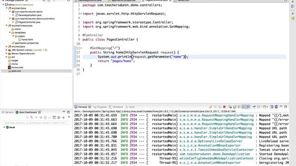
Task: Expand PagesController.java in Package Explorer
Action: (x=13, y=22)
